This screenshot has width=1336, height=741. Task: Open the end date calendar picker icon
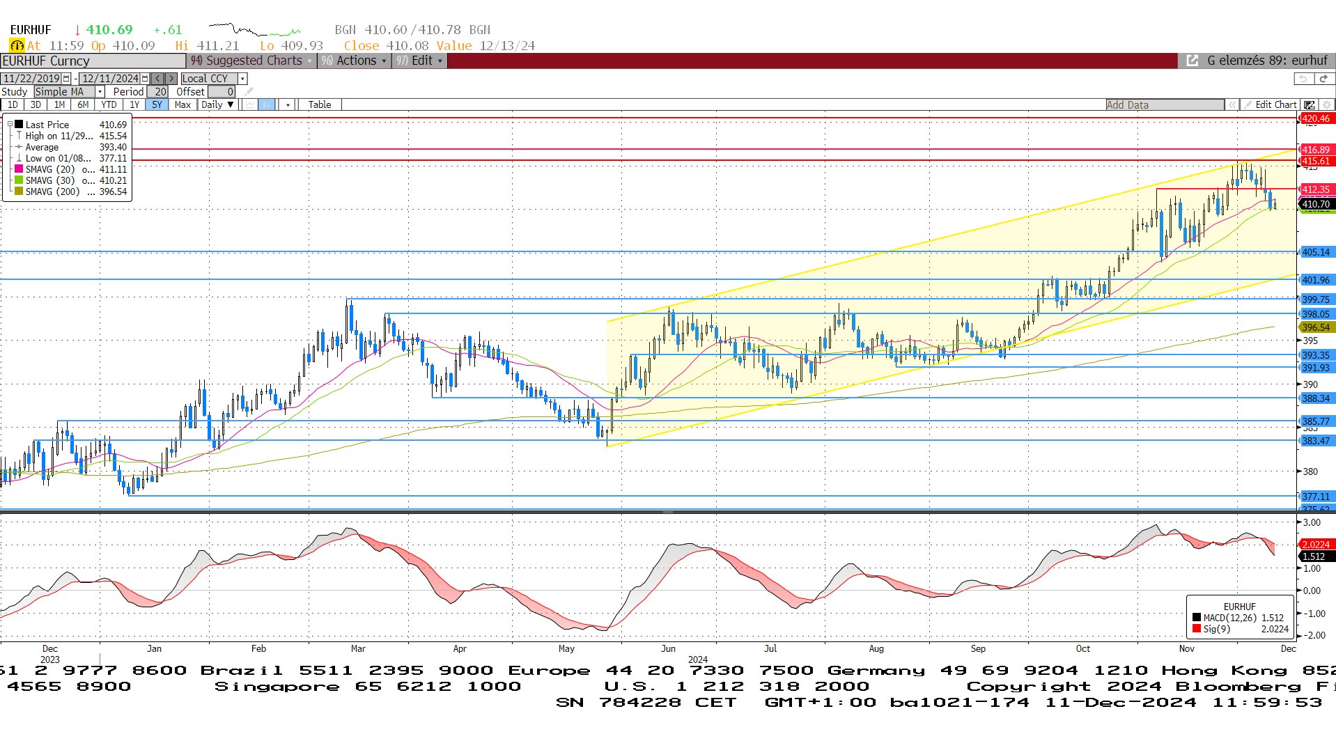tap(145, 79)
